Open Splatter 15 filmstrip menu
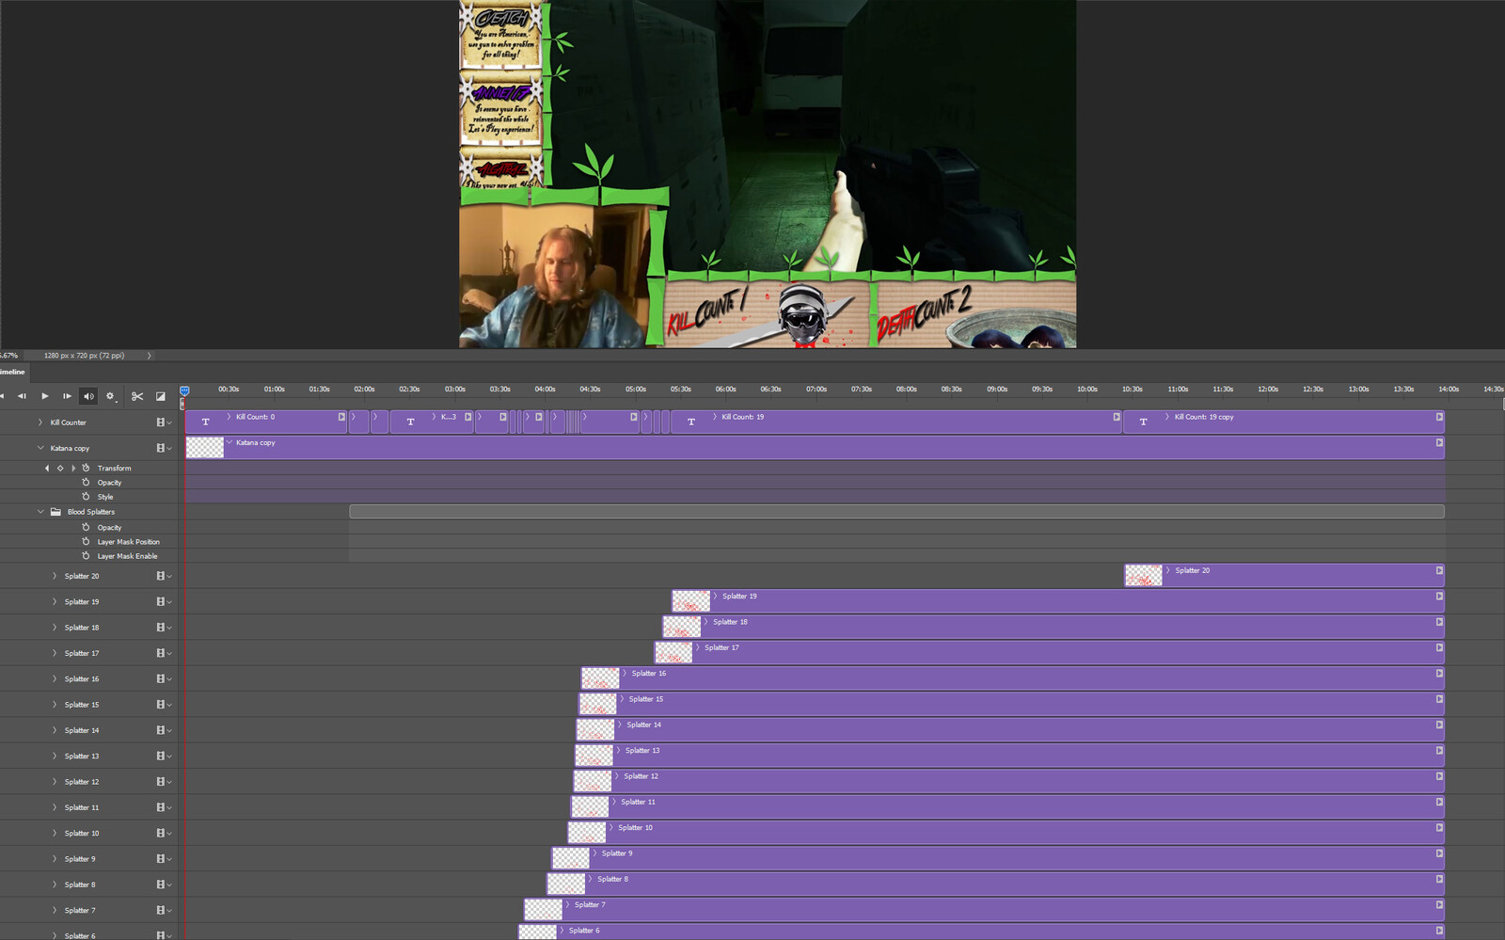The width and height of the screenshot is (1505, 940). coord(164,705)
